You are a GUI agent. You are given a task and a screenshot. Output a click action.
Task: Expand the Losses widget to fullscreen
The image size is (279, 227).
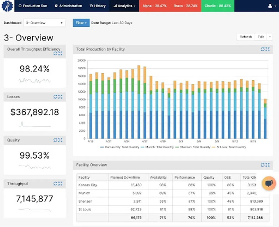(x=60, y=97)
